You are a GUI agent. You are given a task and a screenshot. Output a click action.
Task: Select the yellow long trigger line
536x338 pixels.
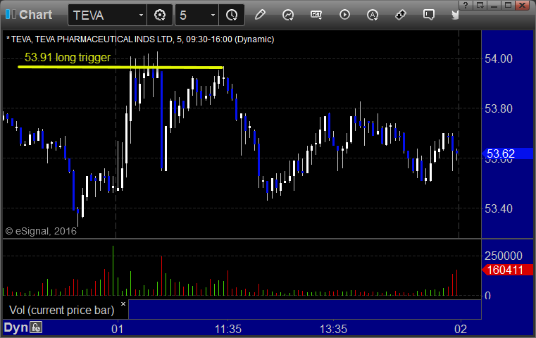(x=120, y=67)
